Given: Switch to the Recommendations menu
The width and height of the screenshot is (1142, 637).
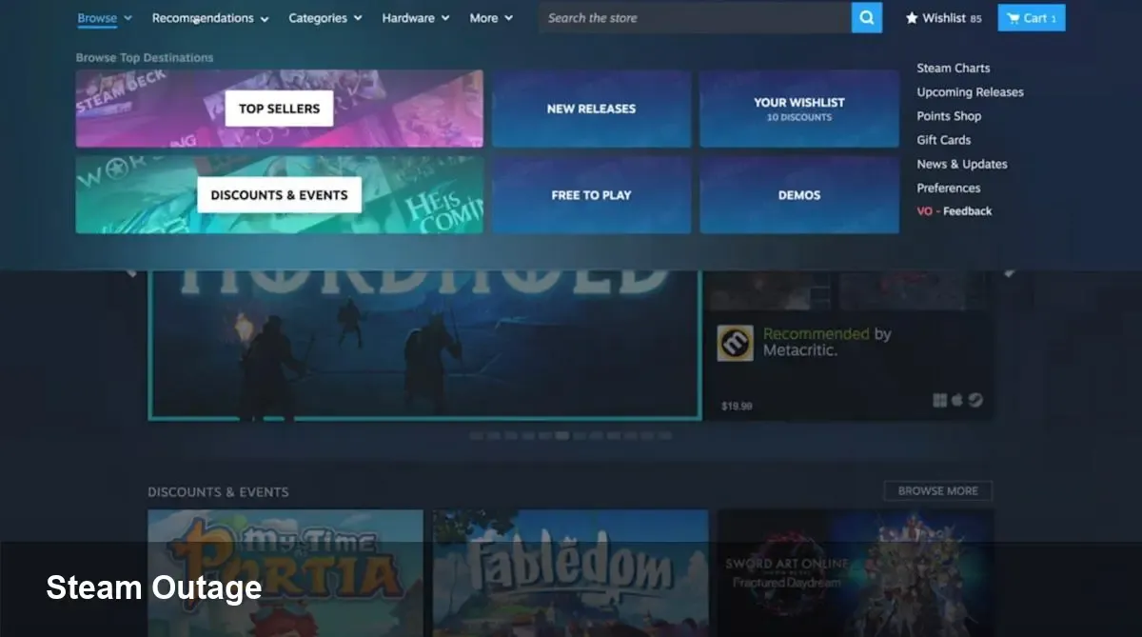Looking at the screenshot, I should [x=203, y=17].
